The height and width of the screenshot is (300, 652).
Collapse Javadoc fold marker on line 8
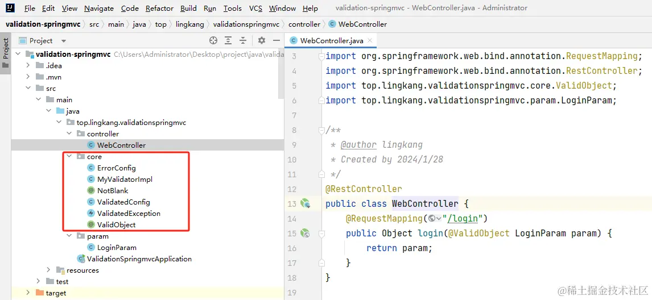tap(321, 130)
